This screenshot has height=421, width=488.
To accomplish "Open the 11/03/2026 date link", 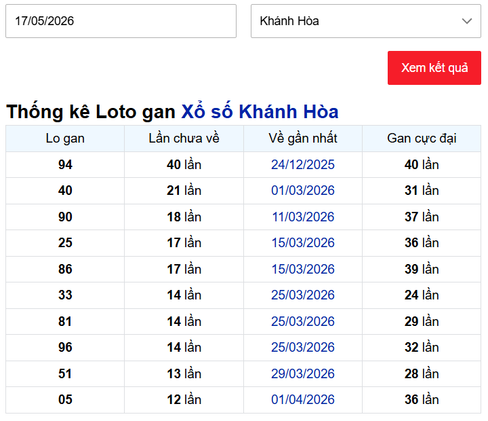I will pos(303,217).
